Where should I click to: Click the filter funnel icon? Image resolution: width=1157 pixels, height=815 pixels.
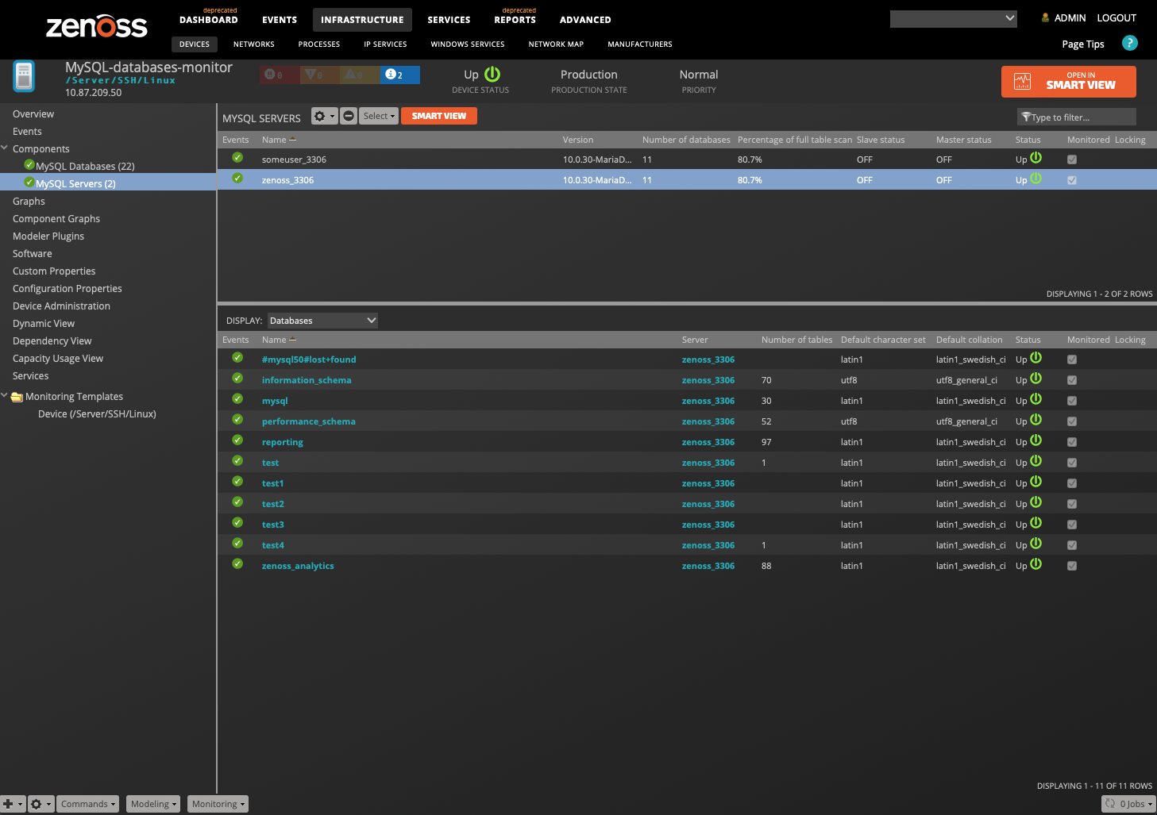click(x=1026, y=117)
